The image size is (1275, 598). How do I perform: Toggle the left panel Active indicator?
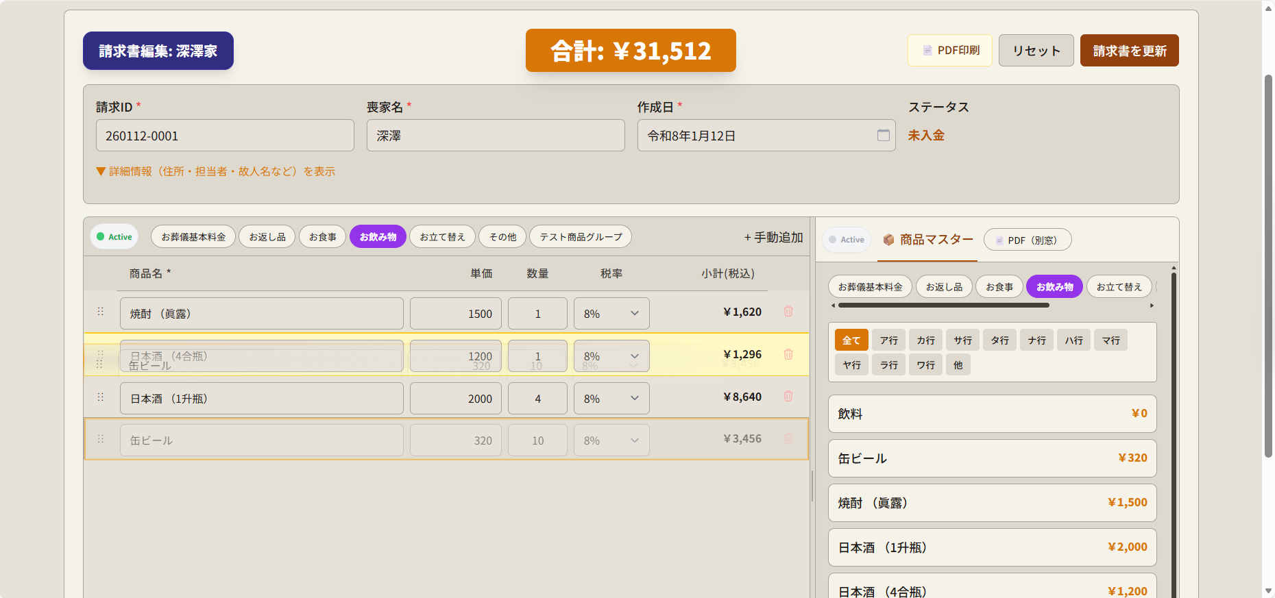tap(114, 237)
